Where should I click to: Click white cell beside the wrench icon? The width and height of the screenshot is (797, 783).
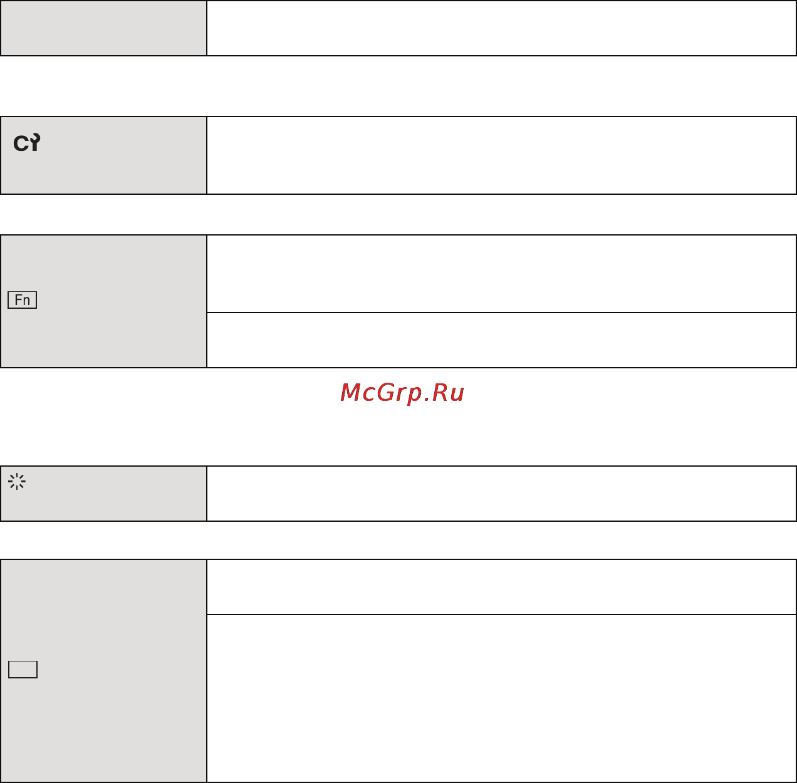pyautogui.click(x=501, y=155)
